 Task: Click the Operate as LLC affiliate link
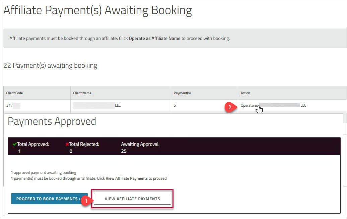coord(273,105)
